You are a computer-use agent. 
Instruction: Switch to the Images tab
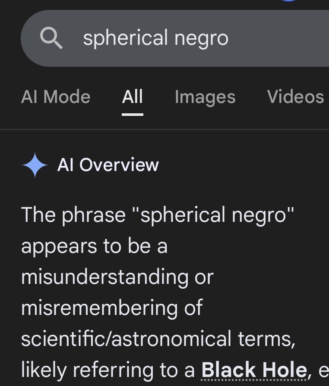click(x=205, y=97)
